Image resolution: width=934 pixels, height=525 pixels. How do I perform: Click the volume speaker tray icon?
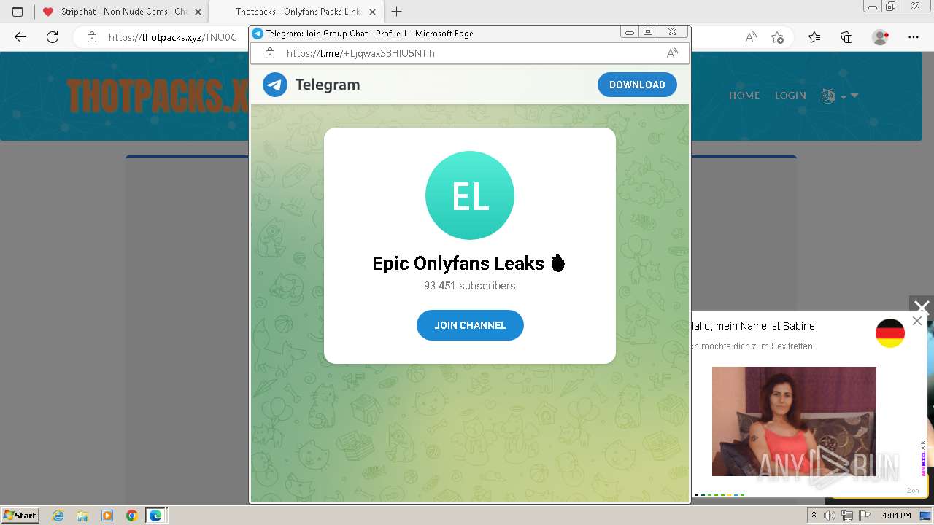coord(830,516)
